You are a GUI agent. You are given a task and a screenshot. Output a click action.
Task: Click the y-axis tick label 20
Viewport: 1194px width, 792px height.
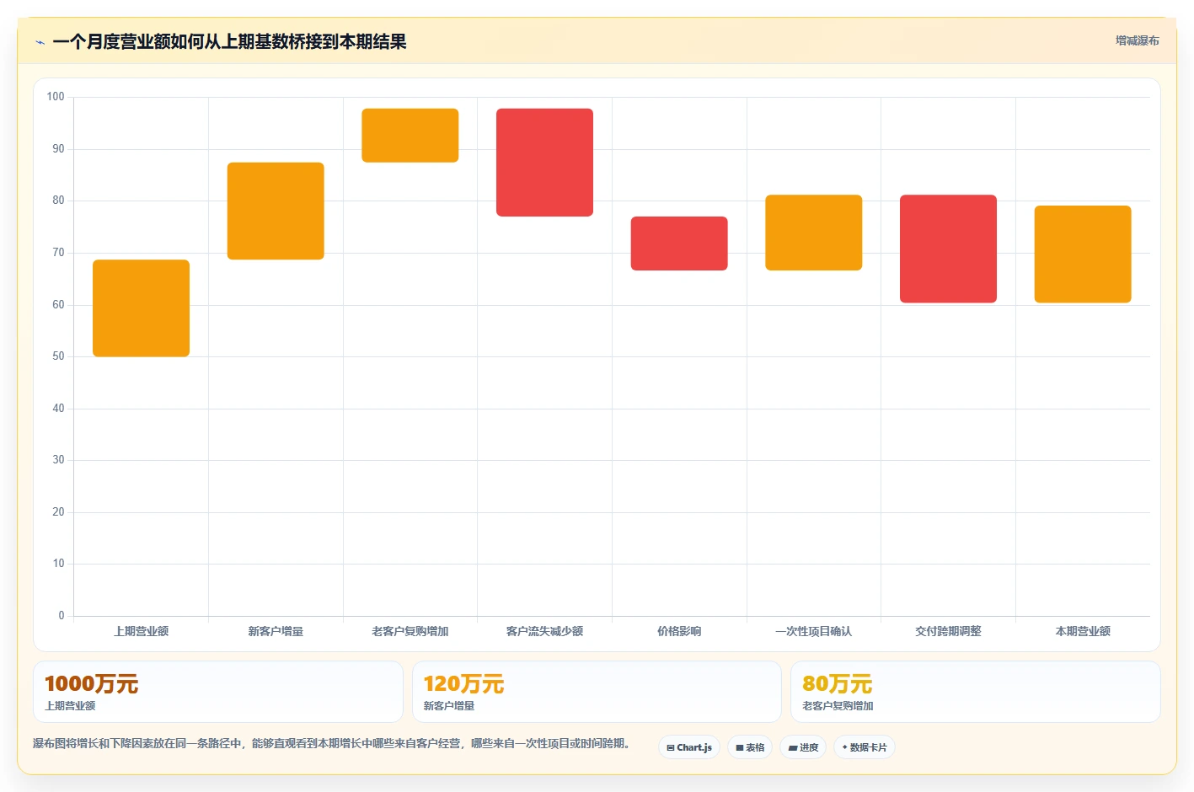[58, 512]
